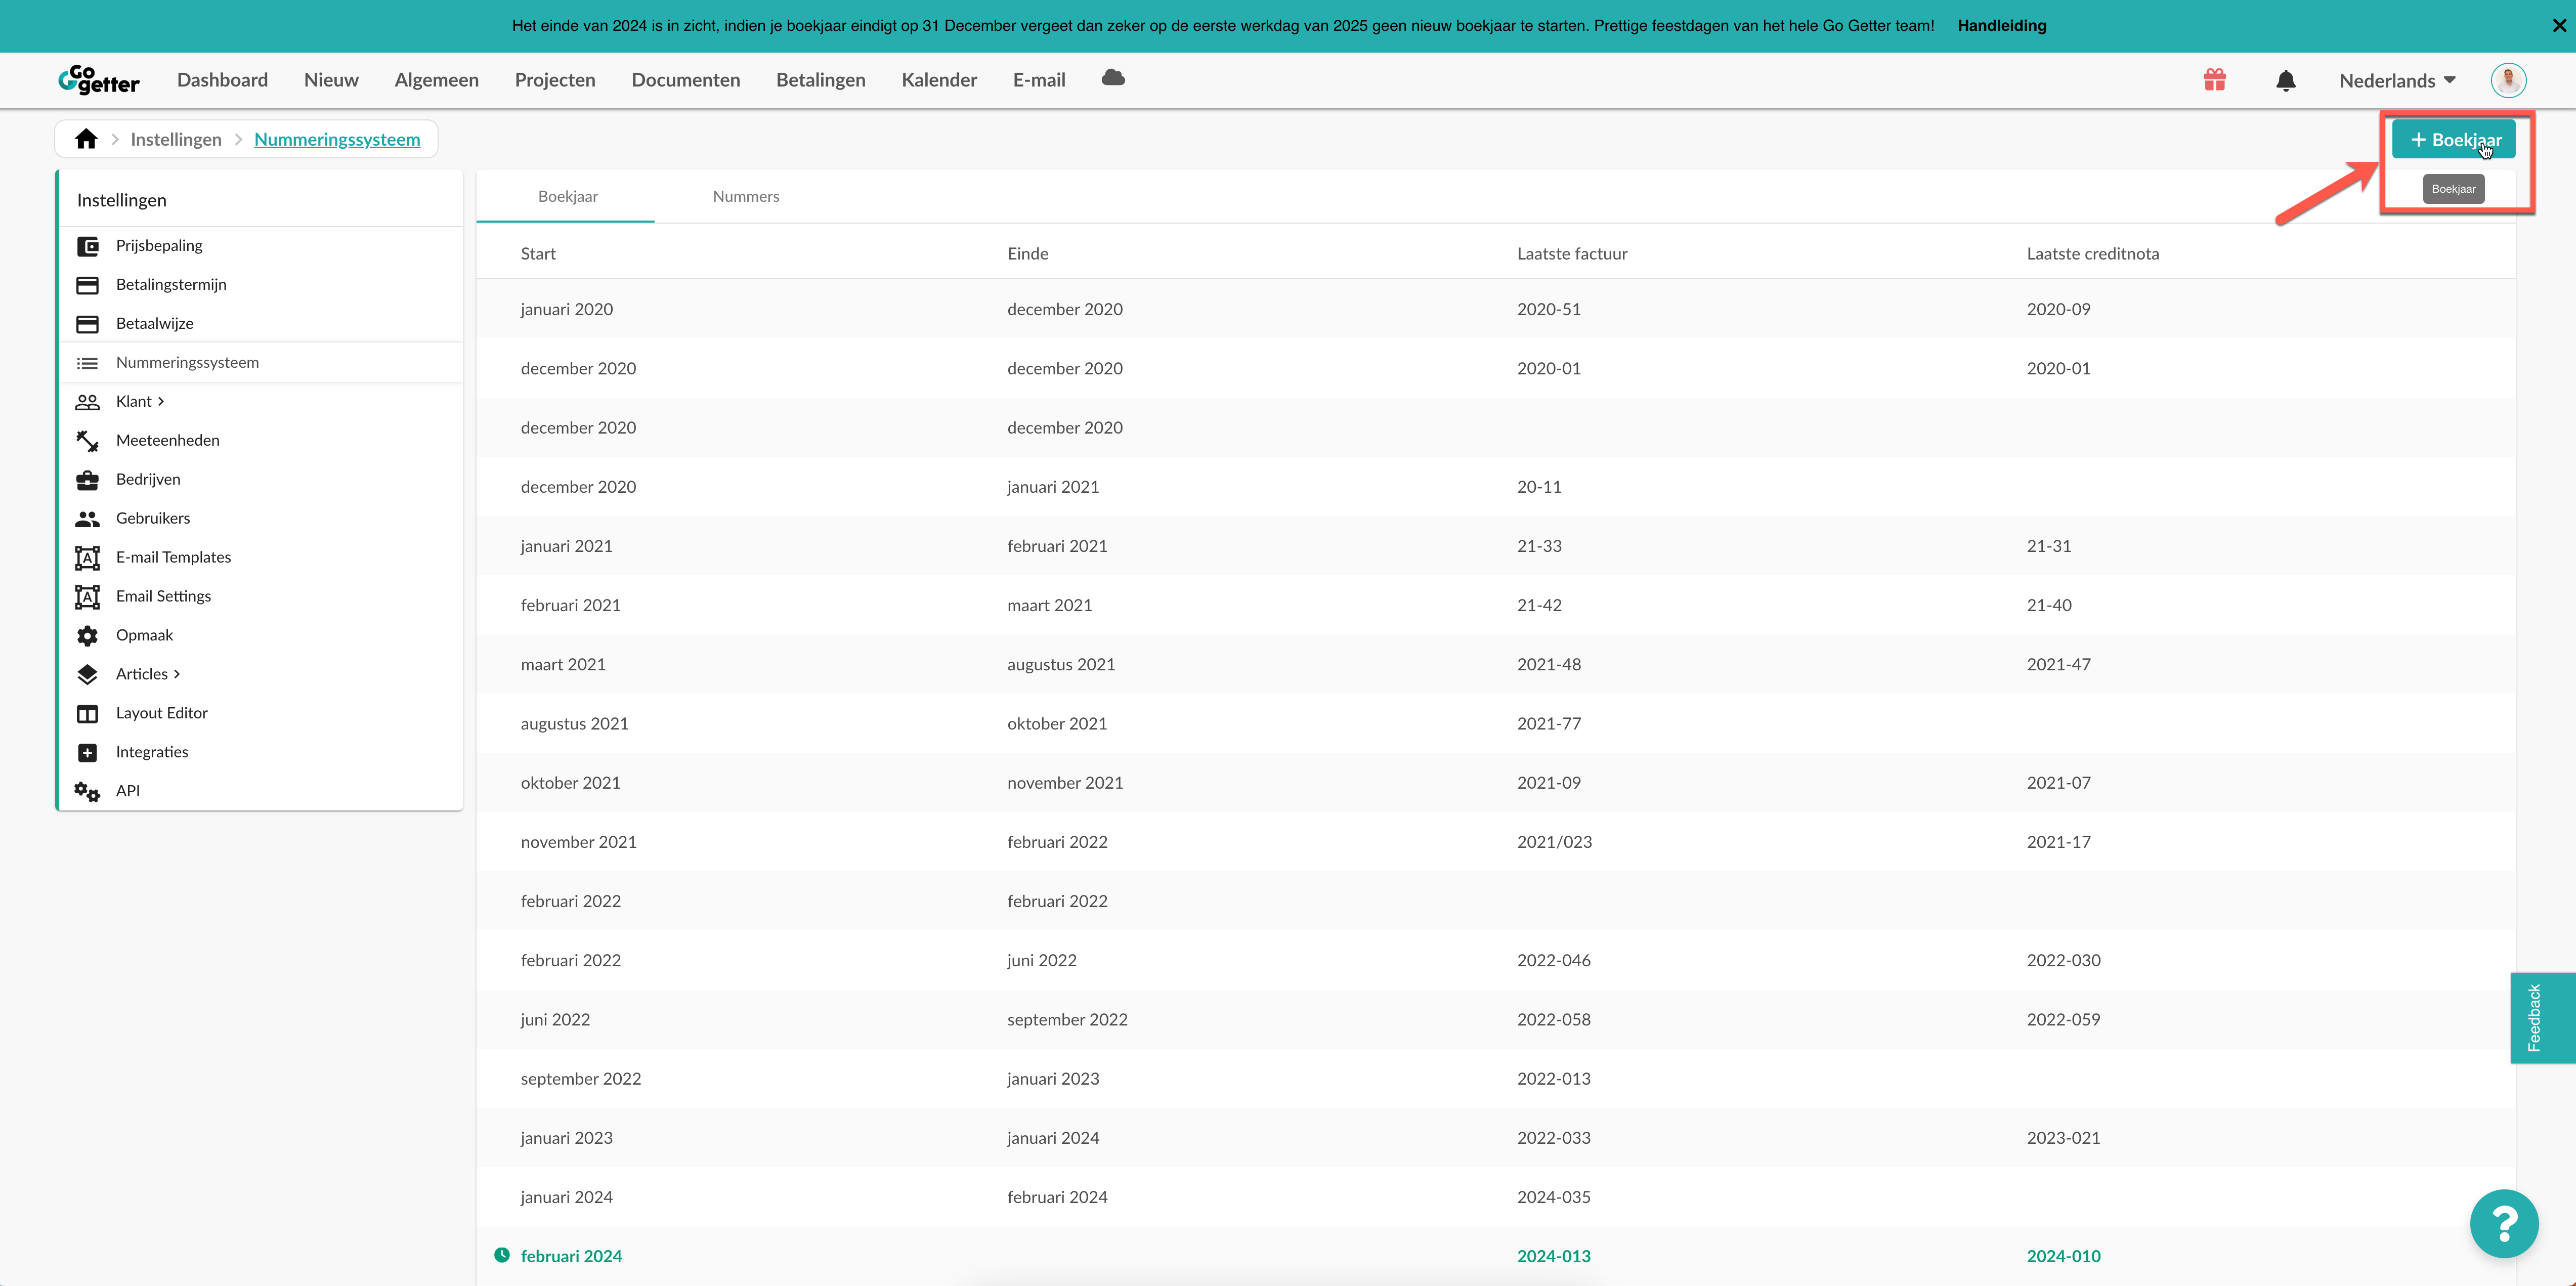Click the invoice number 2020-51
Image resolution: width=2576 pixels, height=1286 pixels.
tap(1549, 309)
